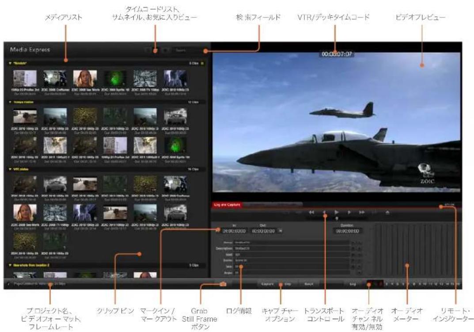Collapse the Scratch bin triangle
474x332 pixels.
pyautogui.click(x=10, y=63)
